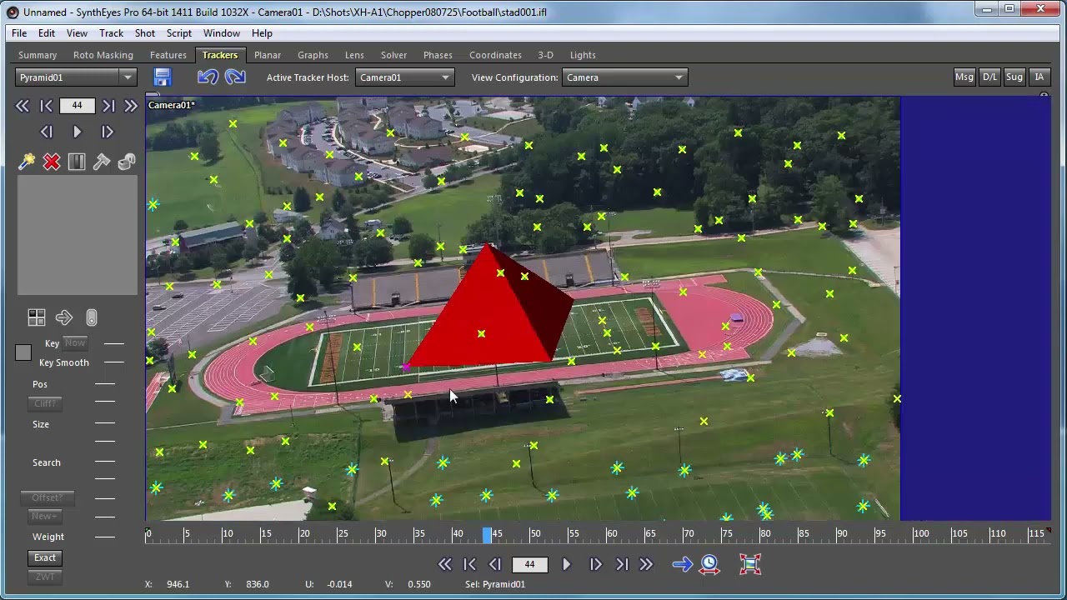Step back one frame in left panel
This screenshot has height=600, width=1067.
tap(47, 132)
